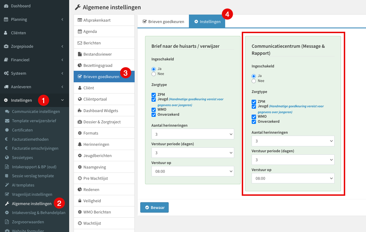Click the Sessietypes globe icon
The image size is (366, 232).
(x=7, y=158)
